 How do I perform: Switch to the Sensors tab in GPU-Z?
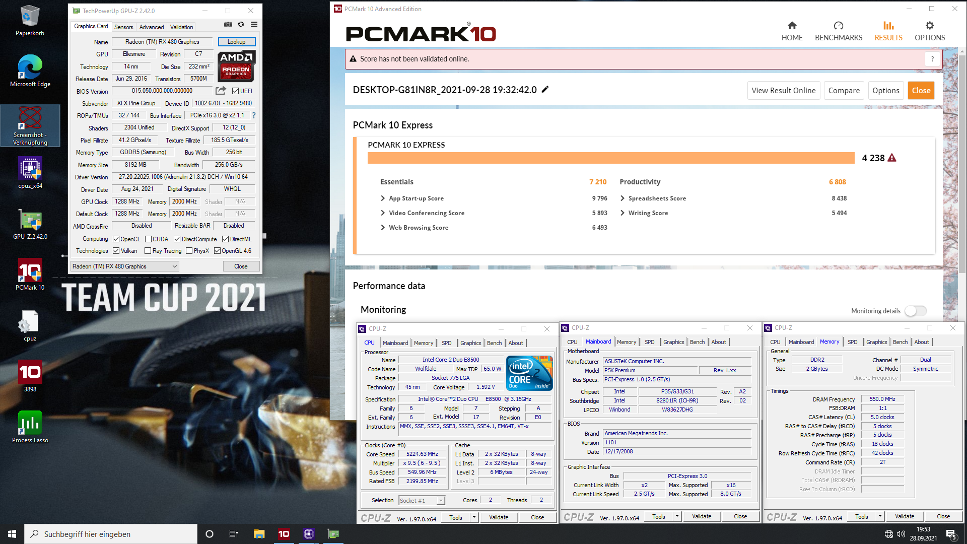[x=123, y=27]
